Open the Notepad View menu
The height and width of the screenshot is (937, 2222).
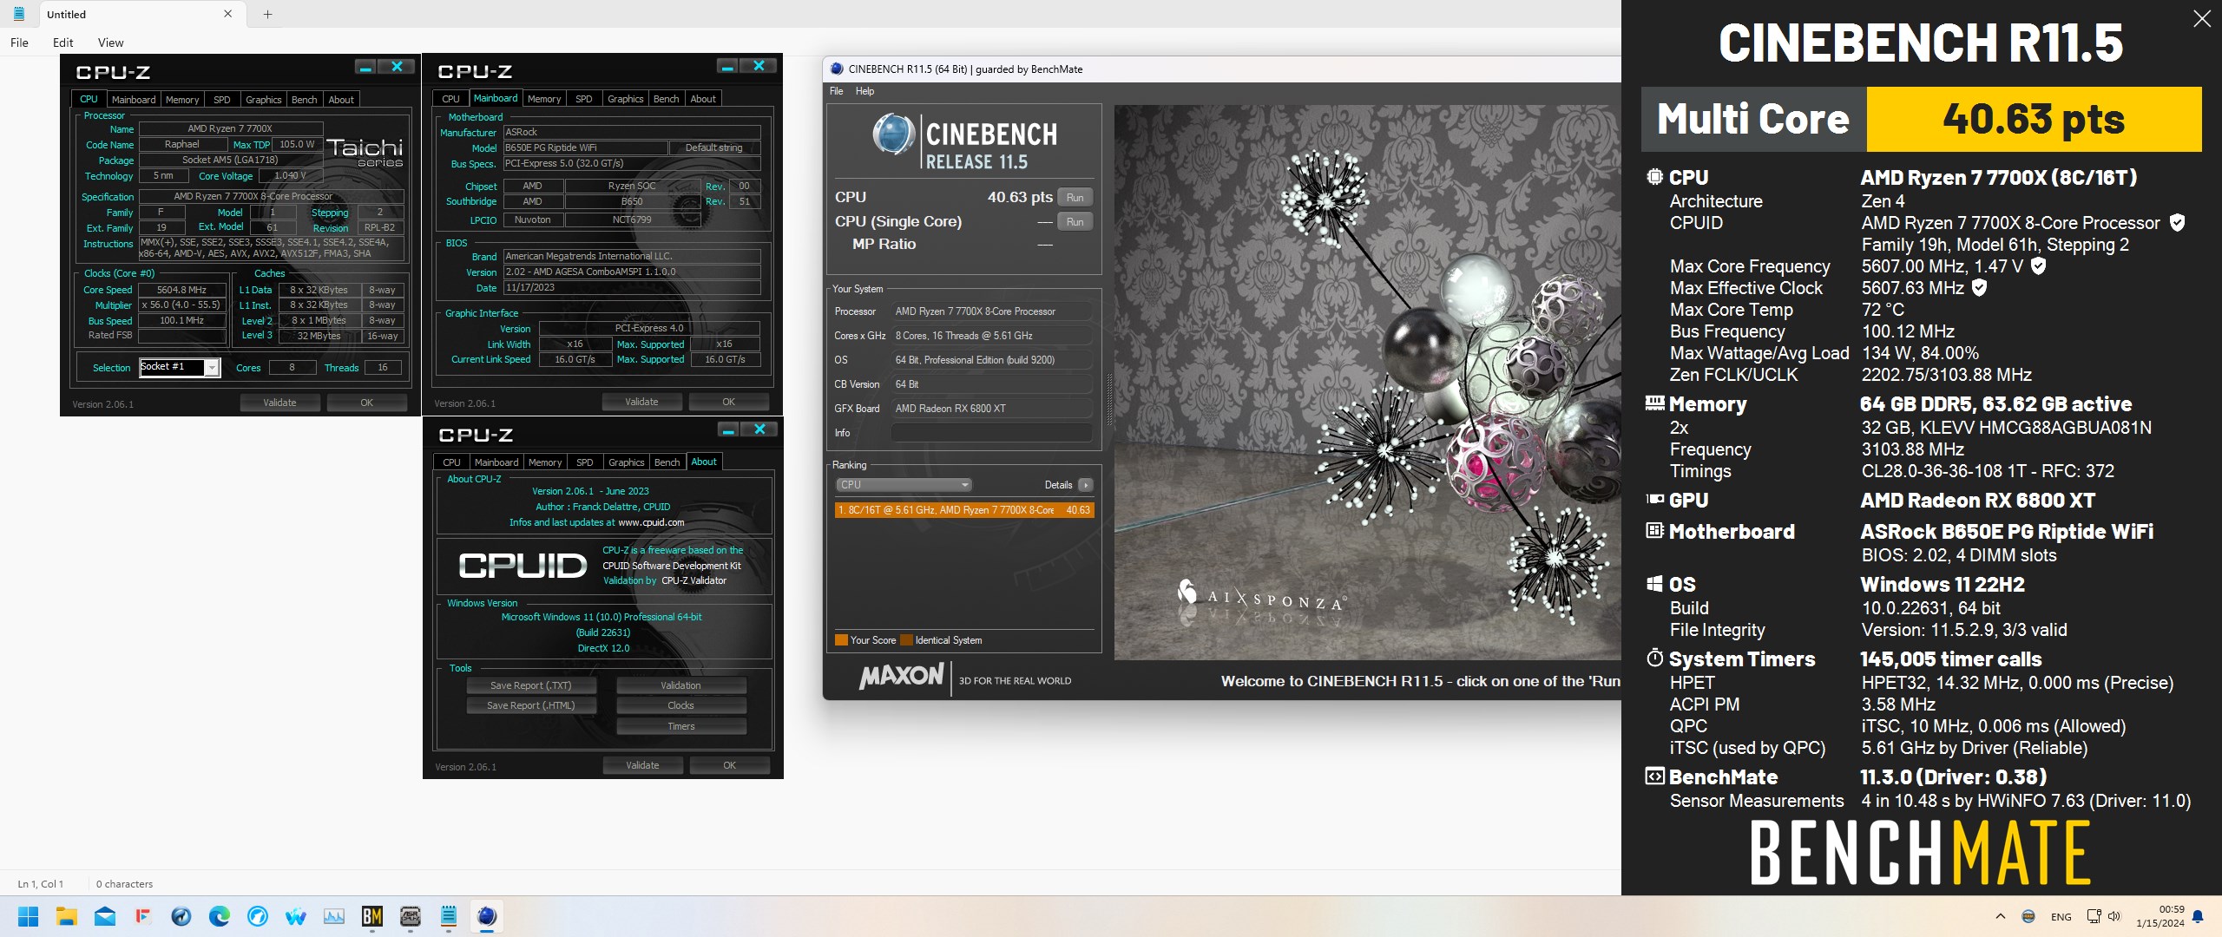(110, 43)
